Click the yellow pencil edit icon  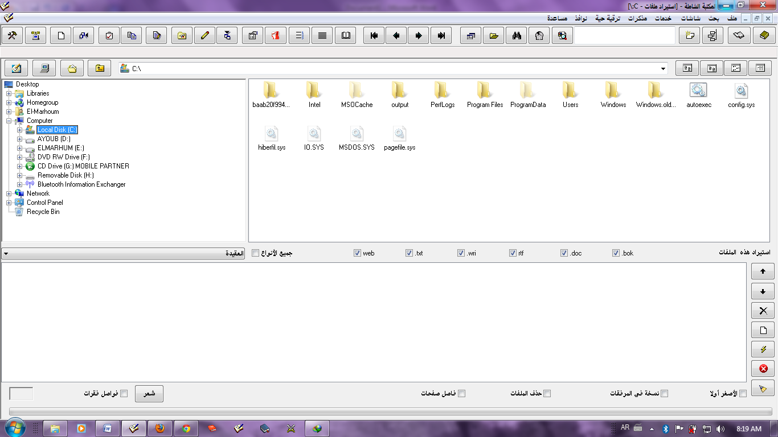[205, 35]
